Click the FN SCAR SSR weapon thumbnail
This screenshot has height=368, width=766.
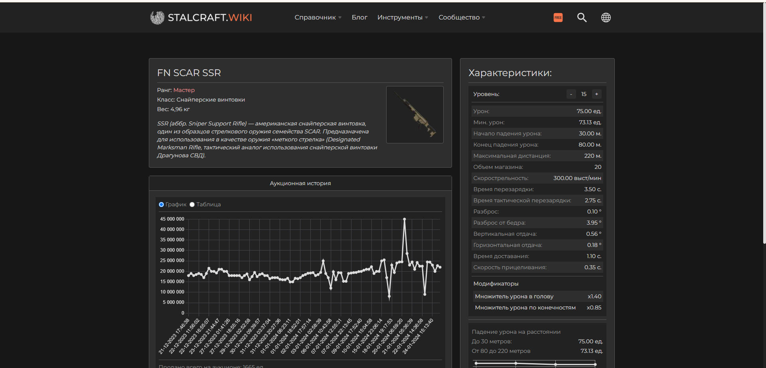click(x=415, y=115)
